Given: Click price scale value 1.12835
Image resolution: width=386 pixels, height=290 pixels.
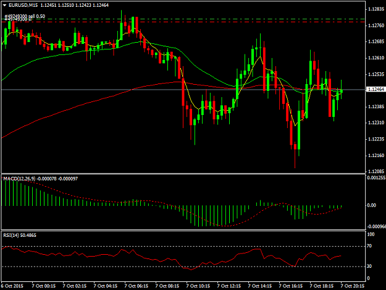Looking at the screenshot, I should pyautogui.click(x=376, y=9).
